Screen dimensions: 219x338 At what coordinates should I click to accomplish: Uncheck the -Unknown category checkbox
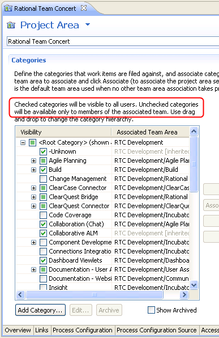(43, 151)
